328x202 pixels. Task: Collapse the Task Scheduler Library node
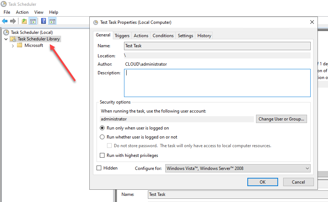coord(6,39)
